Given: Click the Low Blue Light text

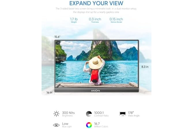Looking at the screenshot, I should 67,125.
